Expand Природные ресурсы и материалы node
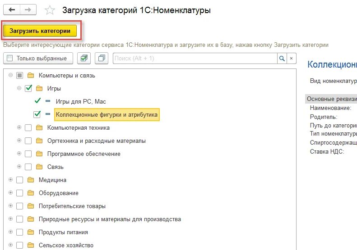The image size is (357, 250). pos(10,219)
